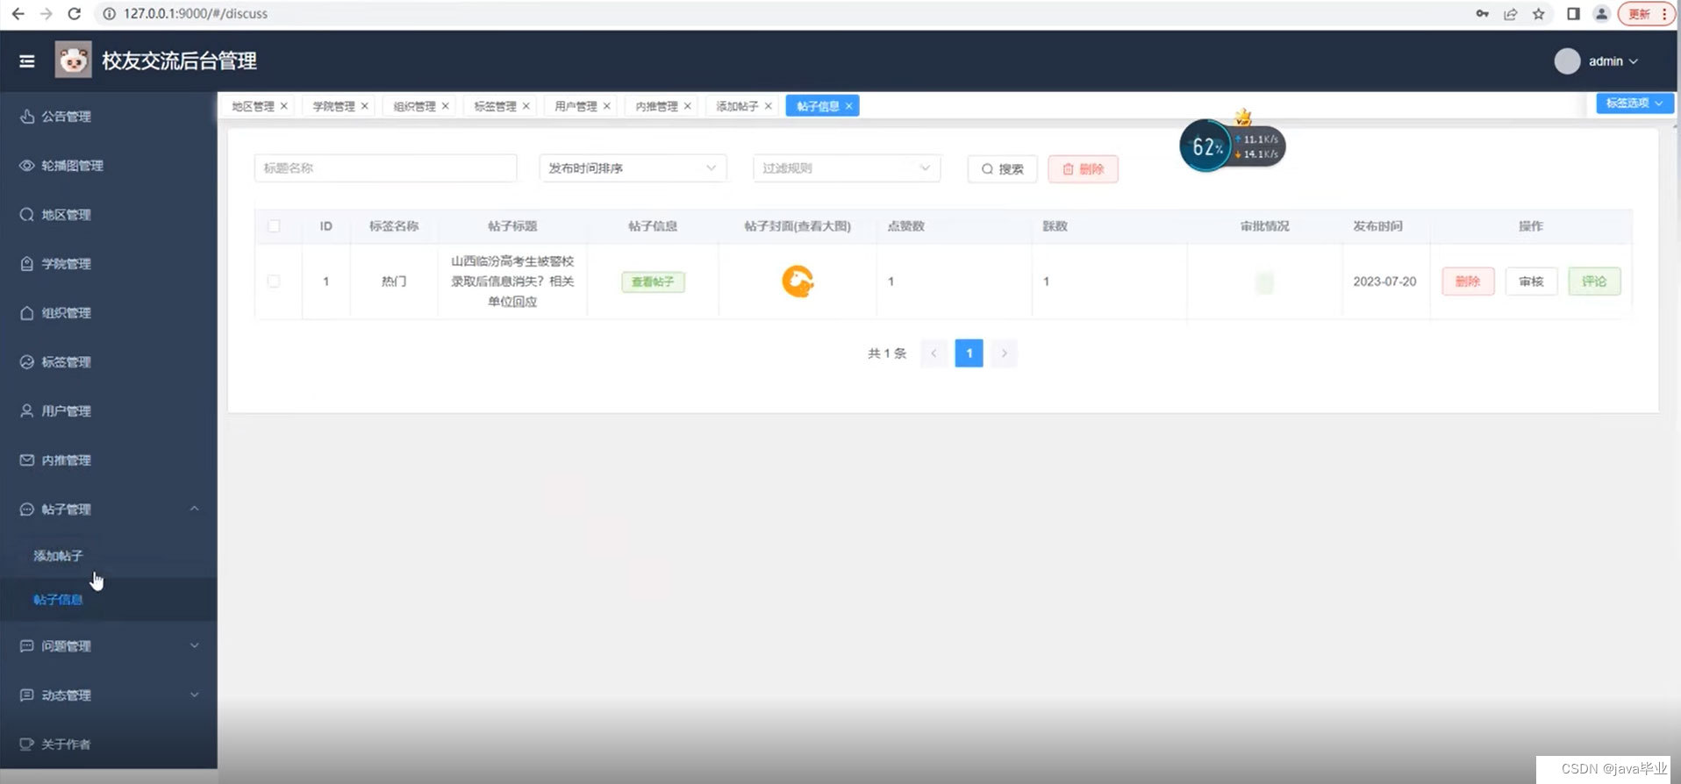Open 轮播图管理 in sidebar
The height and width of the screenshot is (784, 1681).
pos(109,166)
